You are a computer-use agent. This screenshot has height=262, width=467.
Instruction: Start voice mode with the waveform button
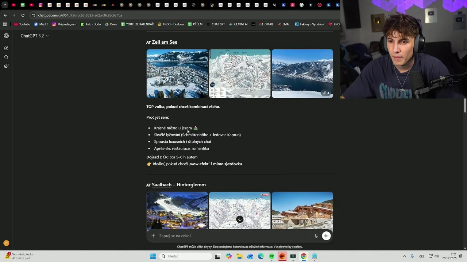click(326, 236)
